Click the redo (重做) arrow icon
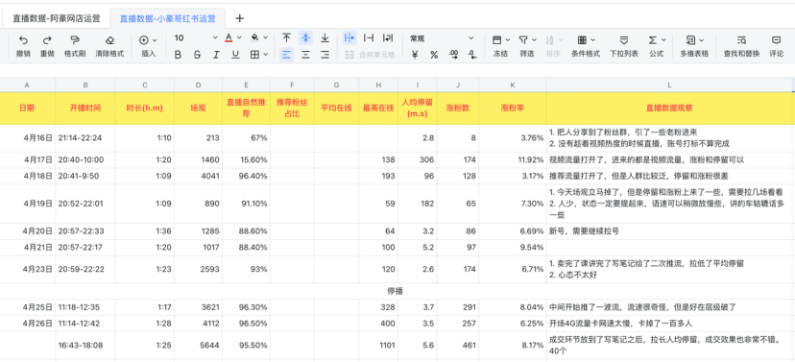 pyautogui.click(x=47, y=39)
